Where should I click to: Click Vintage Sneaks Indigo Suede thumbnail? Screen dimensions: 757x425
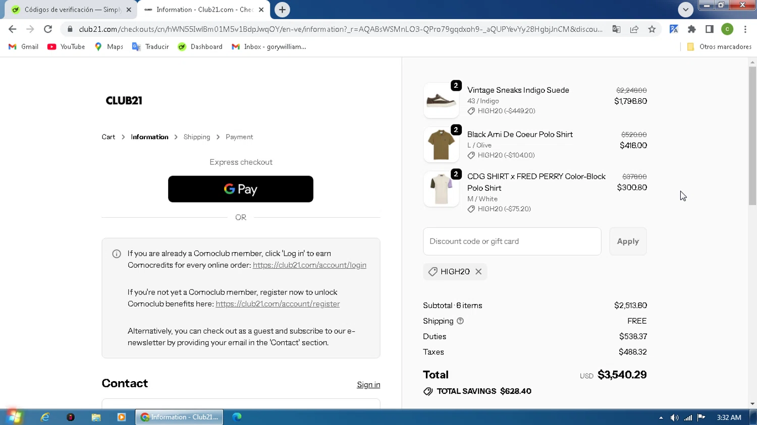[x=441, y=100]
